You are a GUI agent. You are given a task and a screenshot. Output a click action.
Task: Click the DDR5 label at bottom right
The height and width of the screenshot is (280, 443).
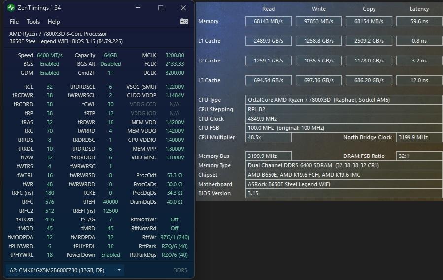click(x=180, y=270)
